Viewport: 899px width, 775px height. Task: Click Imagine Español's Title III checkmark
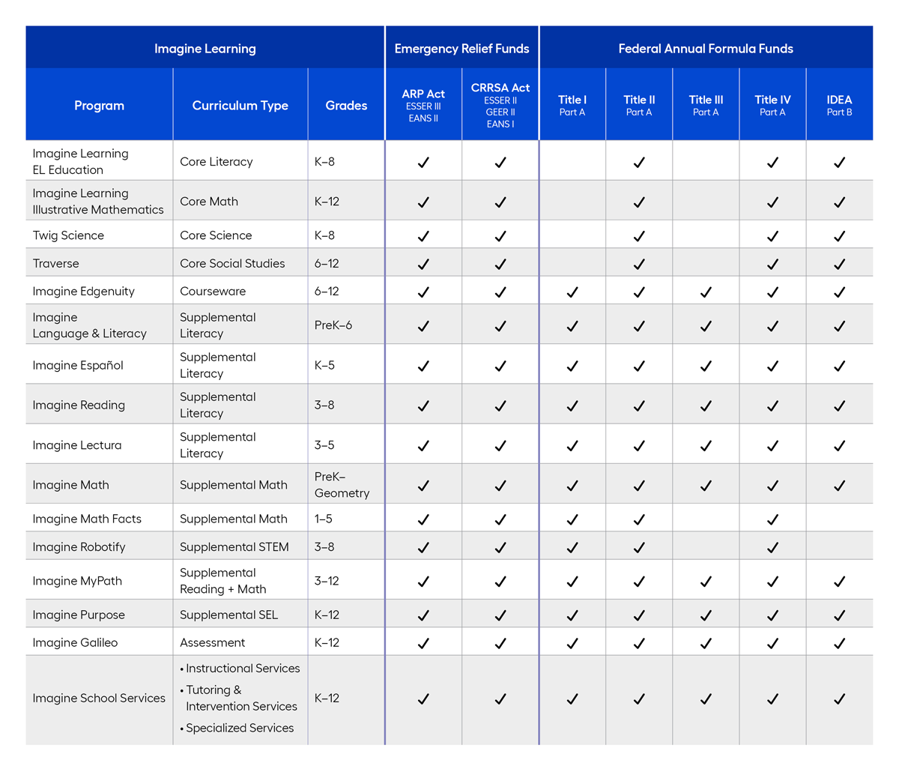click(x=706, y=366)
